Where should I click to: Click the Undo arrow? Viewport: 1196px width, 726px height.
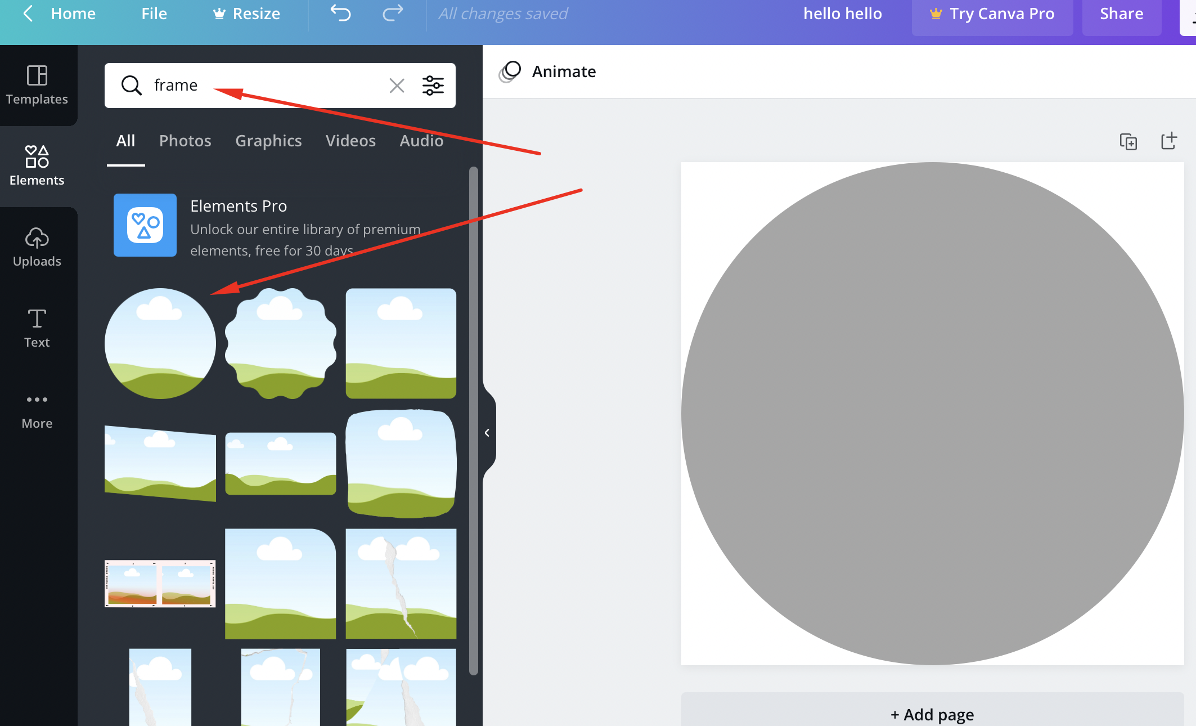(340, 14)
